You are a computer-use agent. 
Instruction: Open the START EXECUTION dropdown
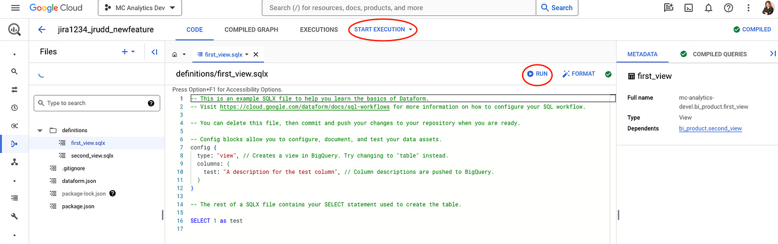pyautogui.click(x=383, y=29)
